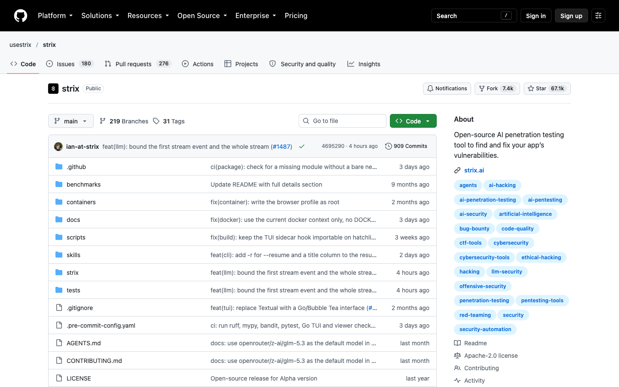Select the ai-pentesting topic tag

(545, 200)
